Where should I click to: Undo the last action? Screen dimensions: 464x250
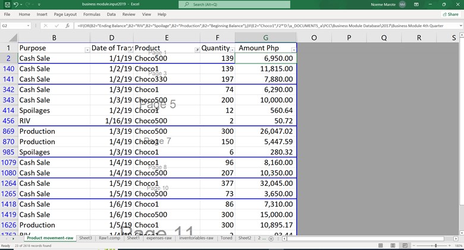[x=15, y=4]
